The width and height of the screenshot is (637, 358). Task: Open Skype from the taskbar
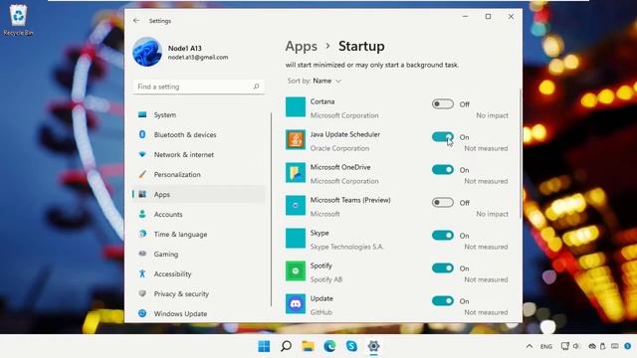pyautogui.click(x=351, y=346)
